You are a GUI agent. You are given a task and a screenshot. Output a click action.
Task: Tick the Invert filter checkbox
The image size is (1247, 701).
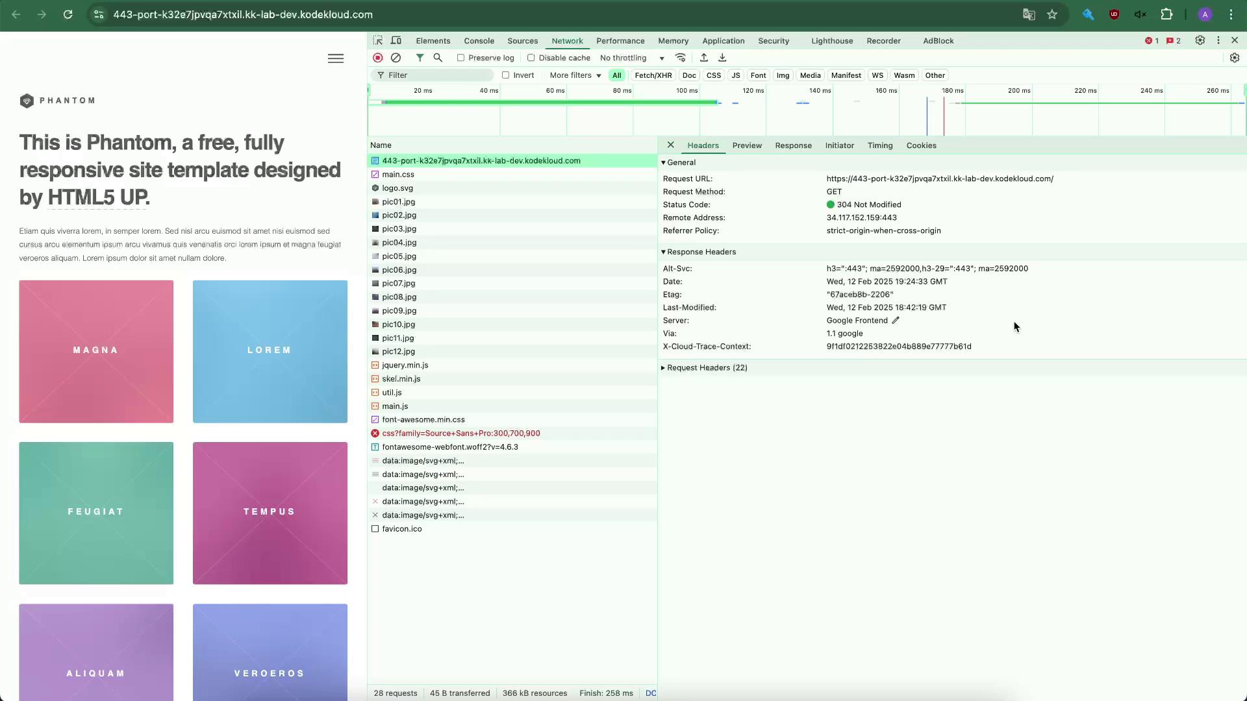pos(505,75)
